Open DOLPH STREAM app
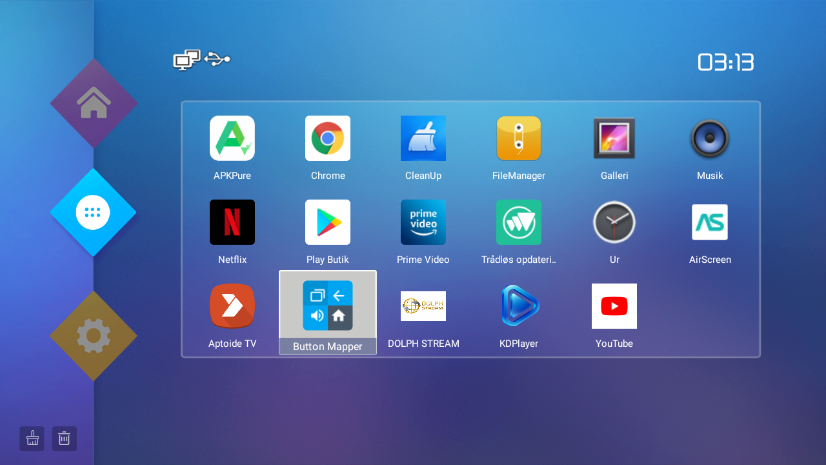826x465 pixels. (423, 306)
